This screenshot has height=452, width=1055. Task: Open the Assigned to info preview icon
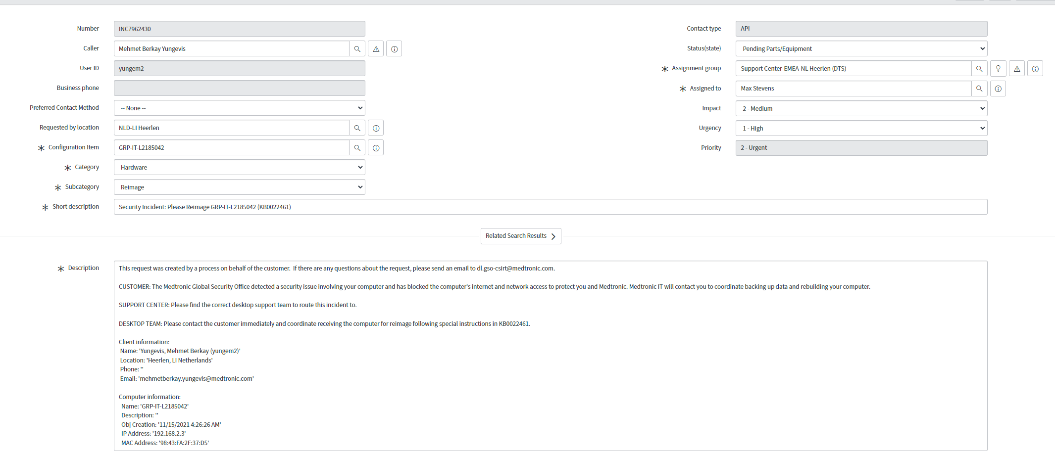(998, 89)
